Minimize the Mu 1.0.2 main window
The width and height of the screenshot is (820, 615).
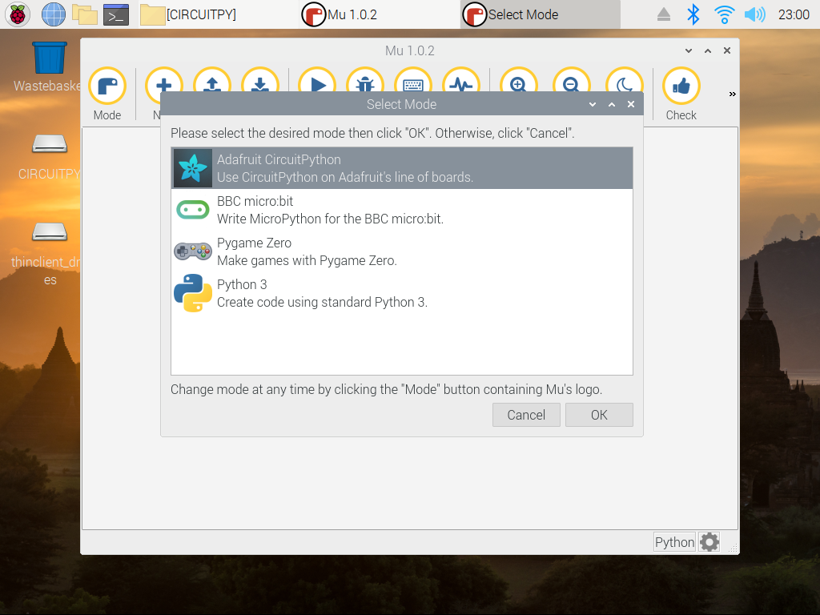click(688, 50)
